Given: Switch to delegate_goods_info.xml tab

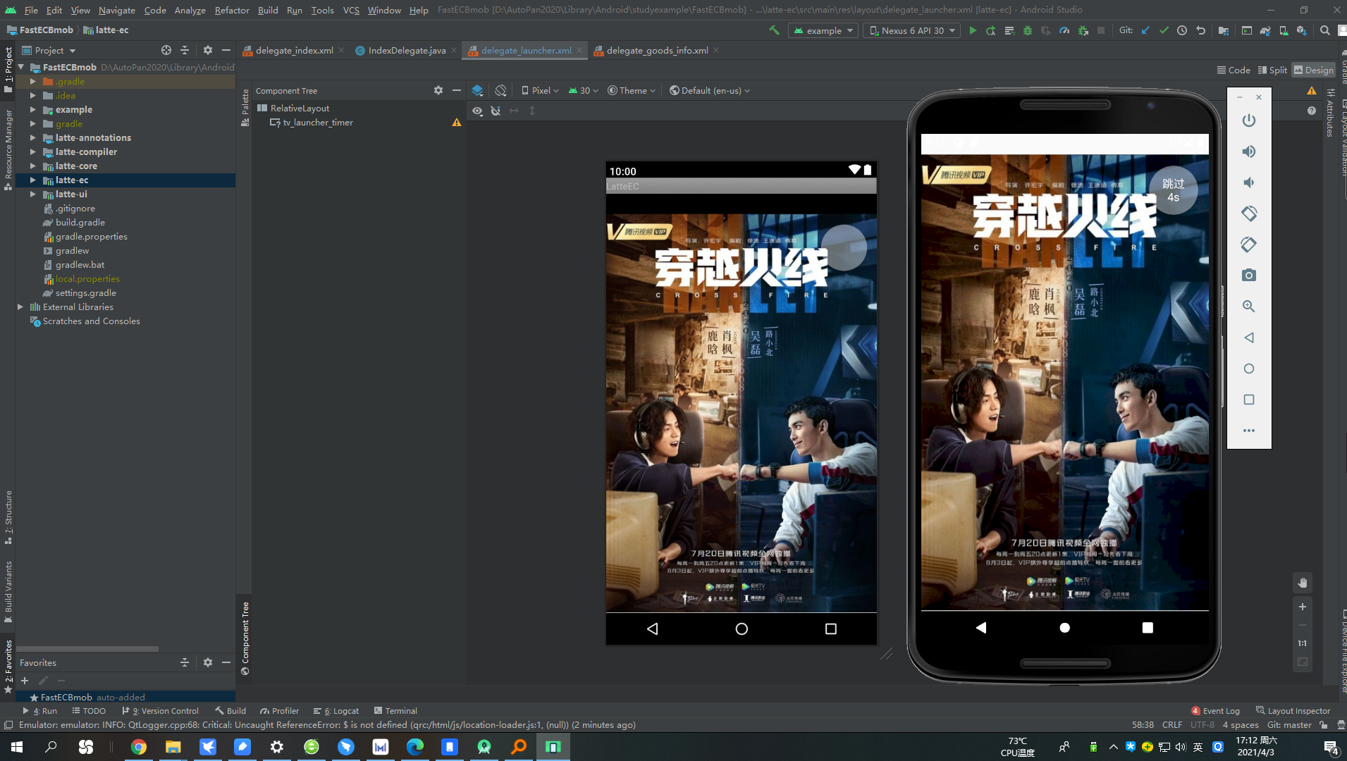Looking at the screenshot, I should pyautogui.click(x=657, y=50).
